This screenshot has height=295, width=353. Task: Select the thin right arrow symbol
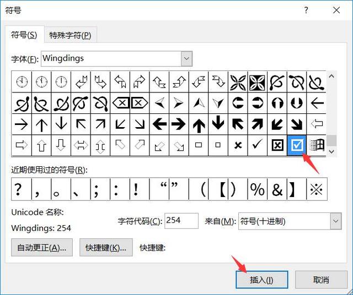22,124
